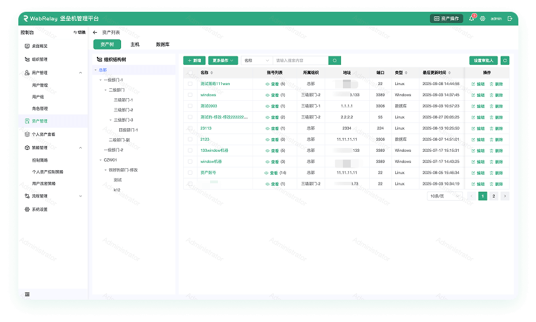The width and height of the screenshot is (536, 322).
Task: Switch to the 资产树 tab
Action: tap(107, 45)
